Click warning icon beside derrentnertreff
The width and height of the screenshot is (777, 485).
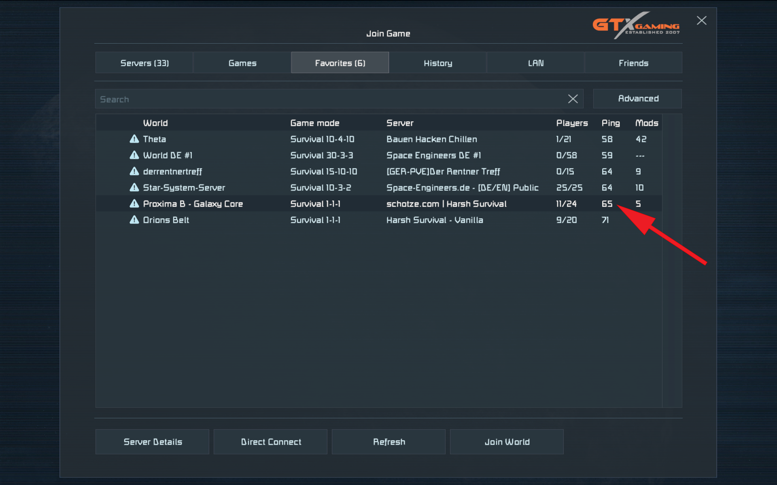coord(134,171)
